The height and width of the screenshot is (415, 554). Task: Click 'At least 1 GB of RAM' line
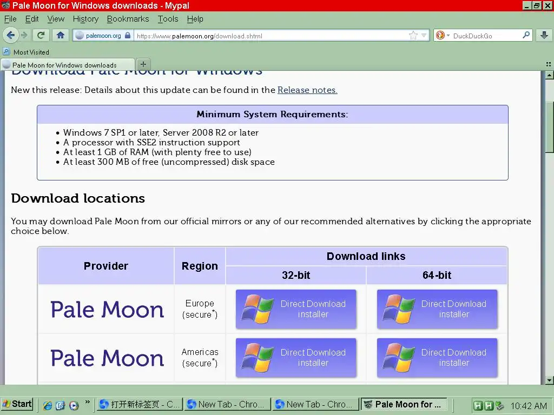pos(157,152)
